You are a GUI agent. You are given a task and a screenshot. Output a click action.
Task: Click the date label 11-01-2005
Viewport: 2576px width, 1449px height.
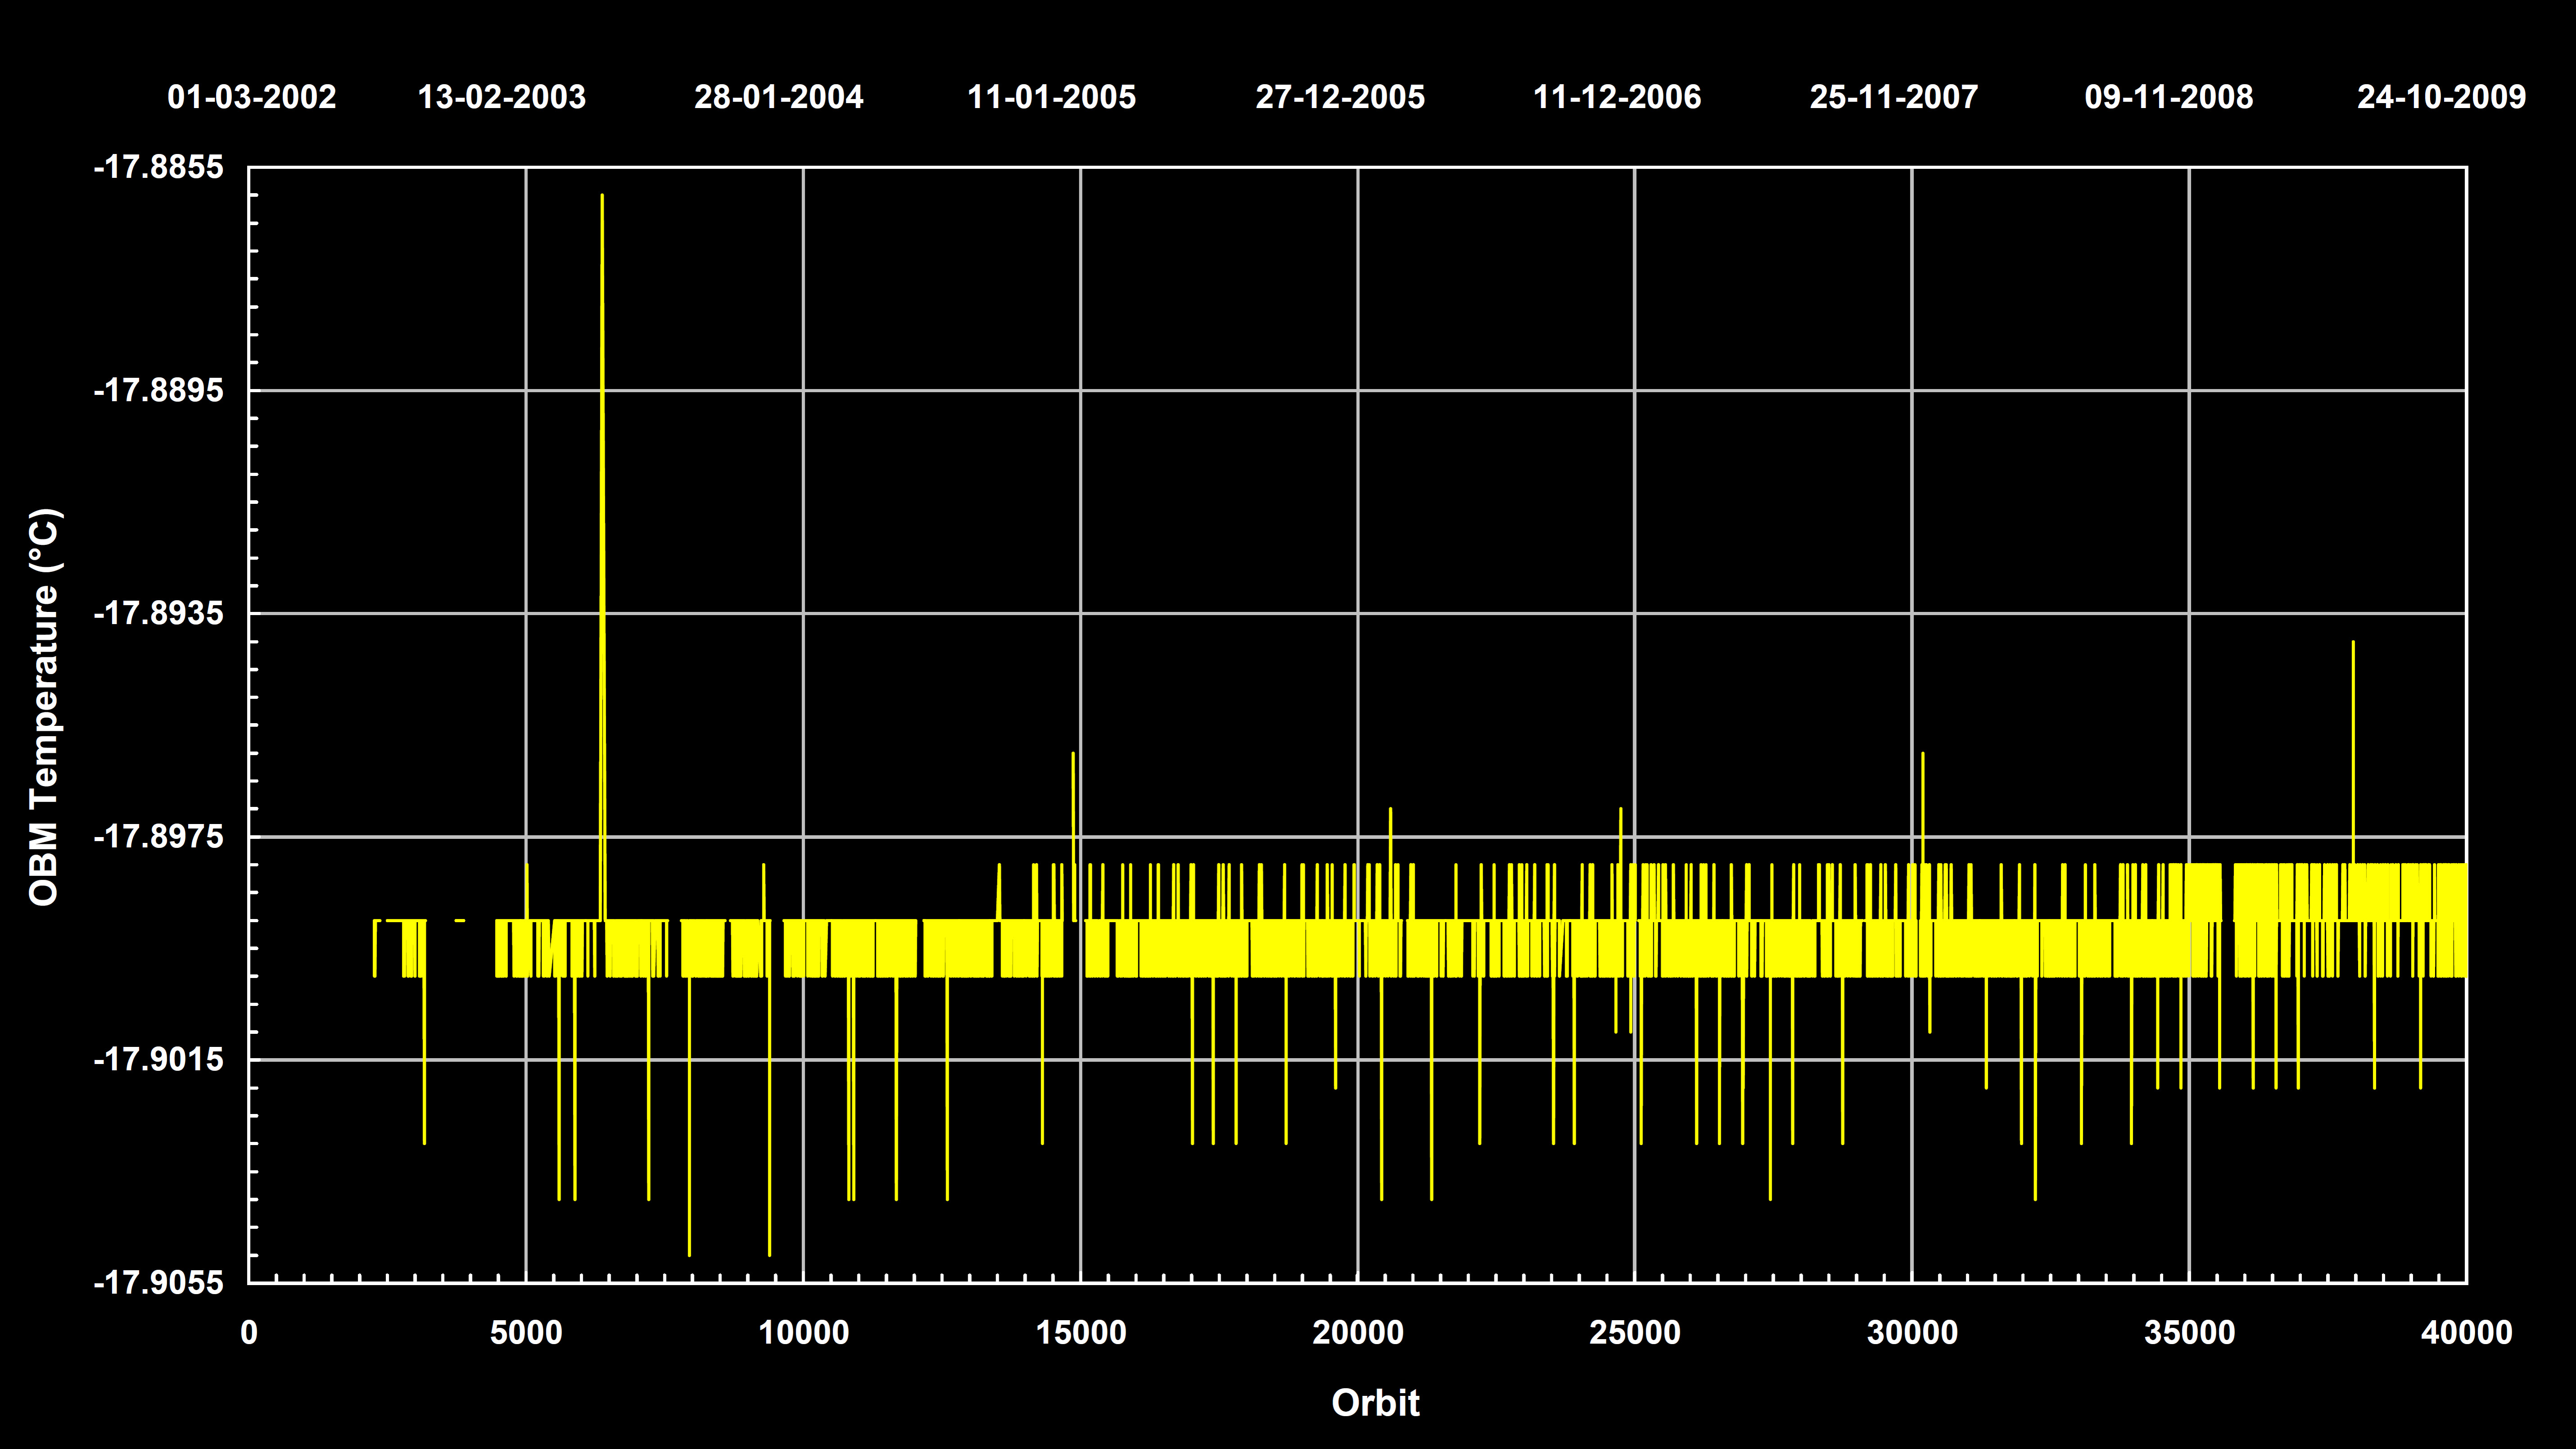pyautogui.click(x=1051, y=97)
